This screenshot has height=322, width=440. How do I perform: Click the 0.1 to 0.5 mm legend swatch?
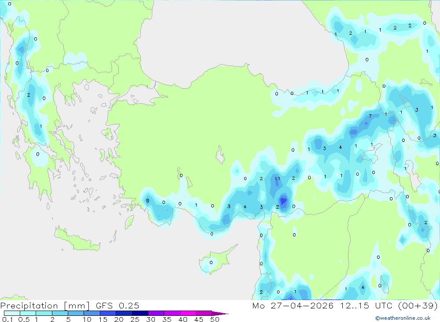tap(12, 313)
